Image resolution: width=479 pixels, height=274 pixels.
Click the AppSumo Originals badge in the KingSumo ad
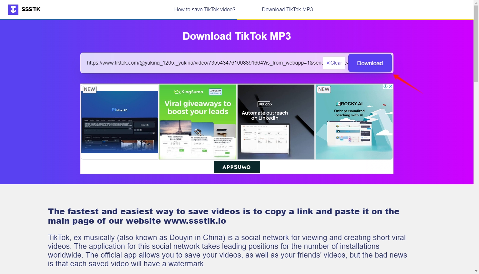(216, 92)
